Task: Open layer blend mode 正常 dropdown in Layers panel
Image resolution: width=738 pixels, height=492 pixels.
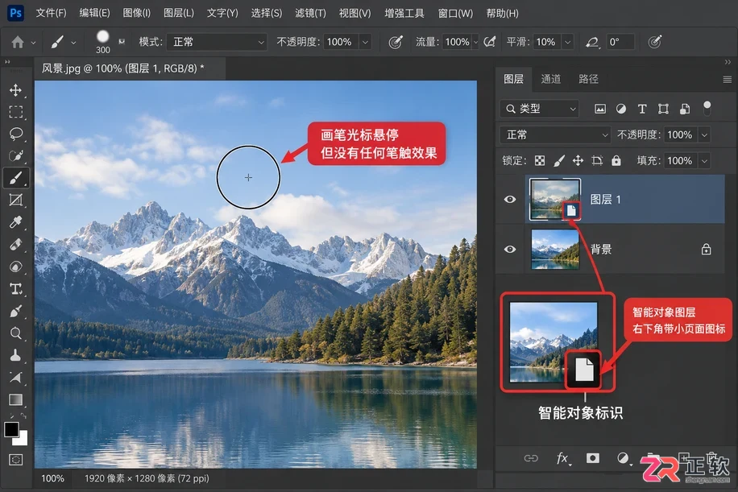Action: click(x=555, y=135)
